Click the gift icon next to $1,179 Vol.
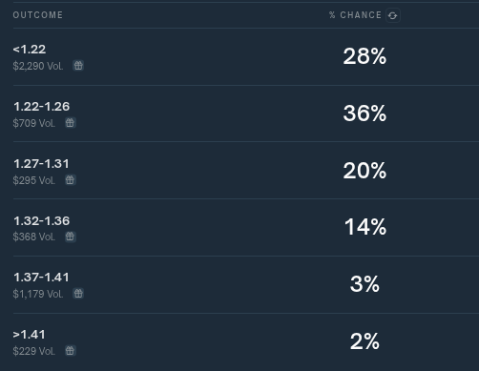Image resolution: width=479 pixels, height=371 pixels. tap(78, 294)
